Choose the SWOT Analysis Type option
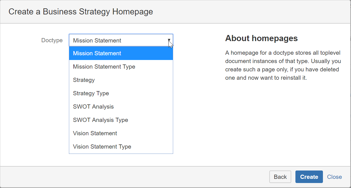Viewport: 351px width, 188px height. [121, 120]
